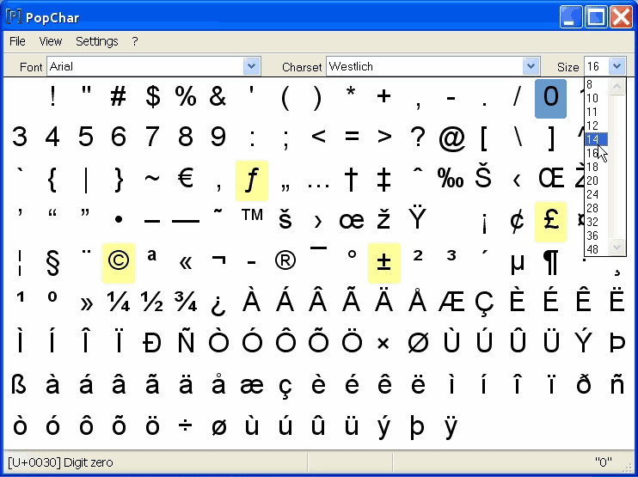Pick the capital Eth Ð character

(x=152, y=342)
